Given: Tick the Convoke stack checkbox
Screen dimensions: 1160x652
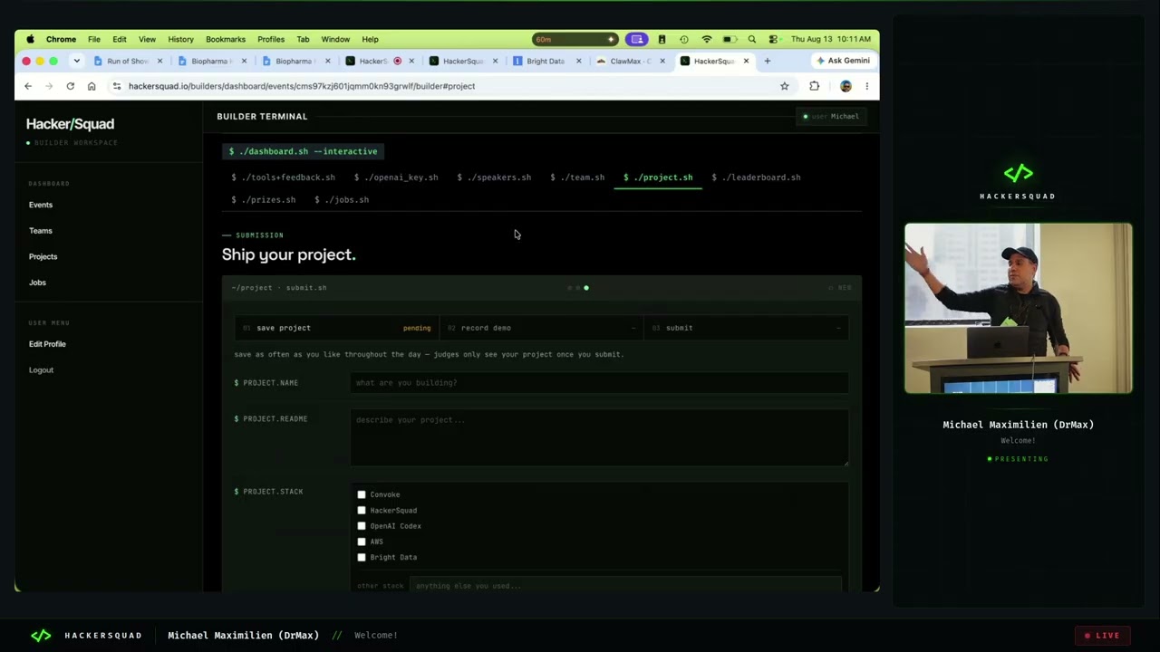Looking at the screenshot, I should point(362,494).
